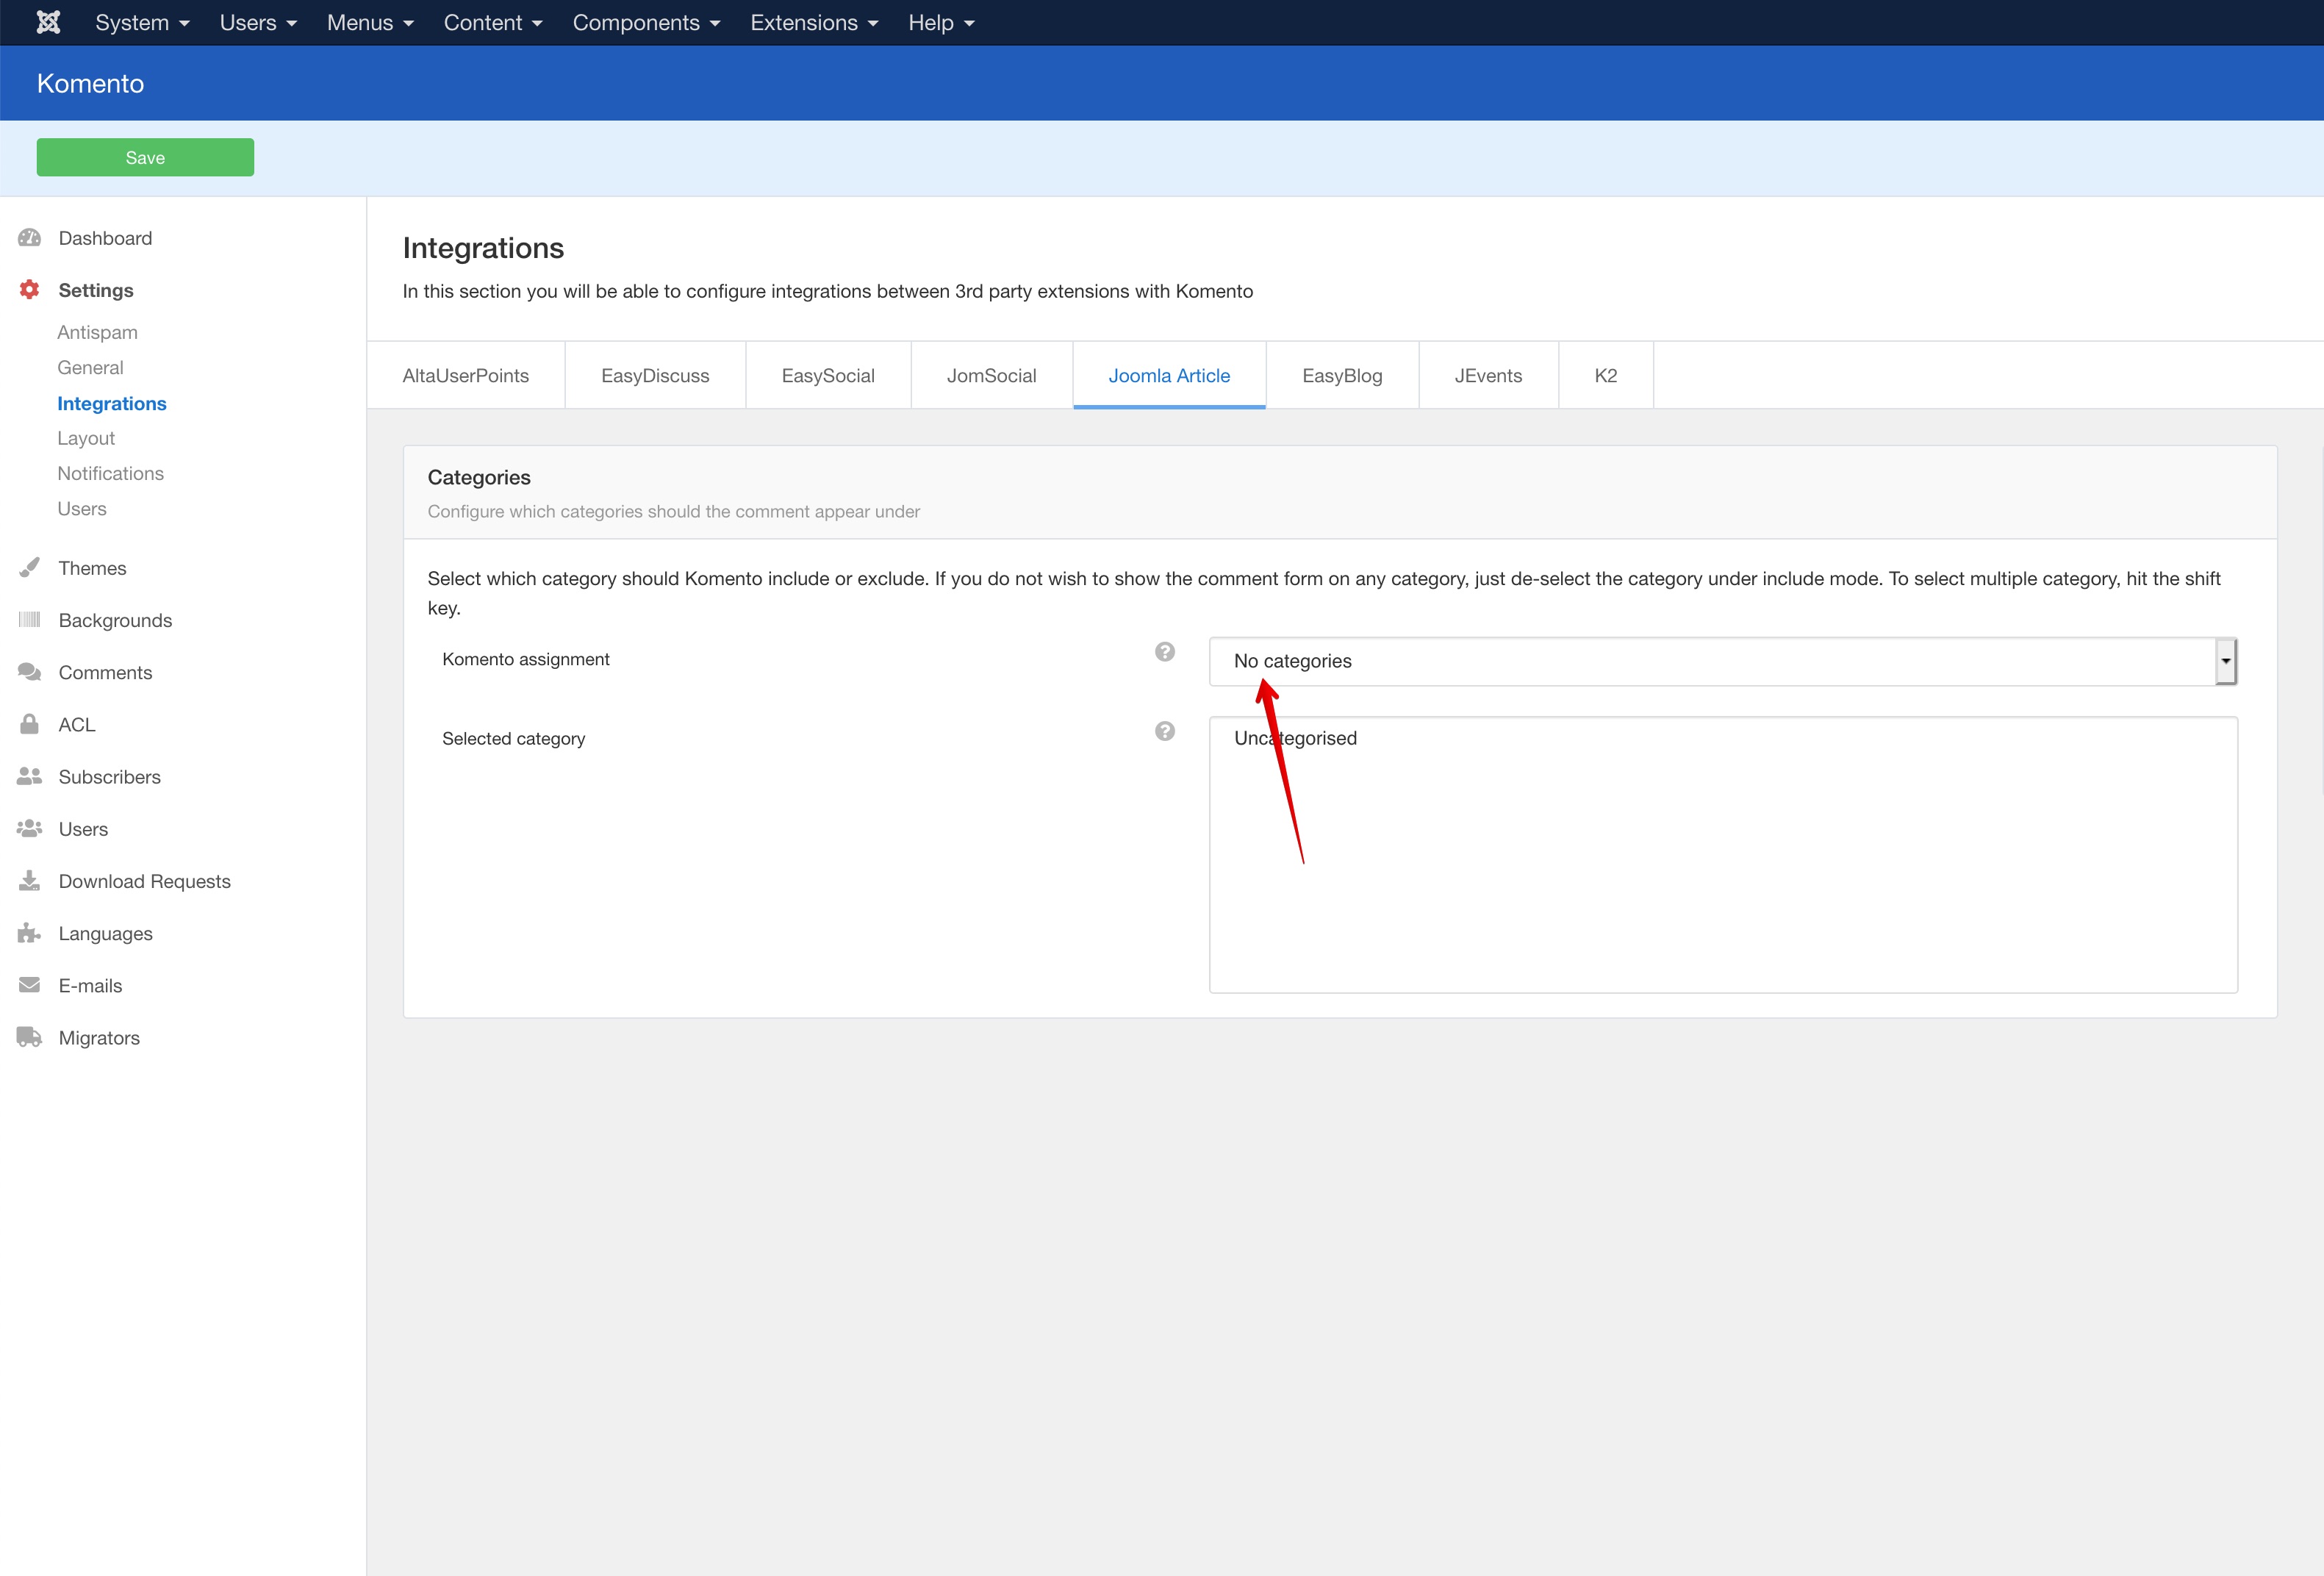Screen dimensions: 2324x1576
Task: Click the Settings gear icon
Action: click(x=30, y=290)
